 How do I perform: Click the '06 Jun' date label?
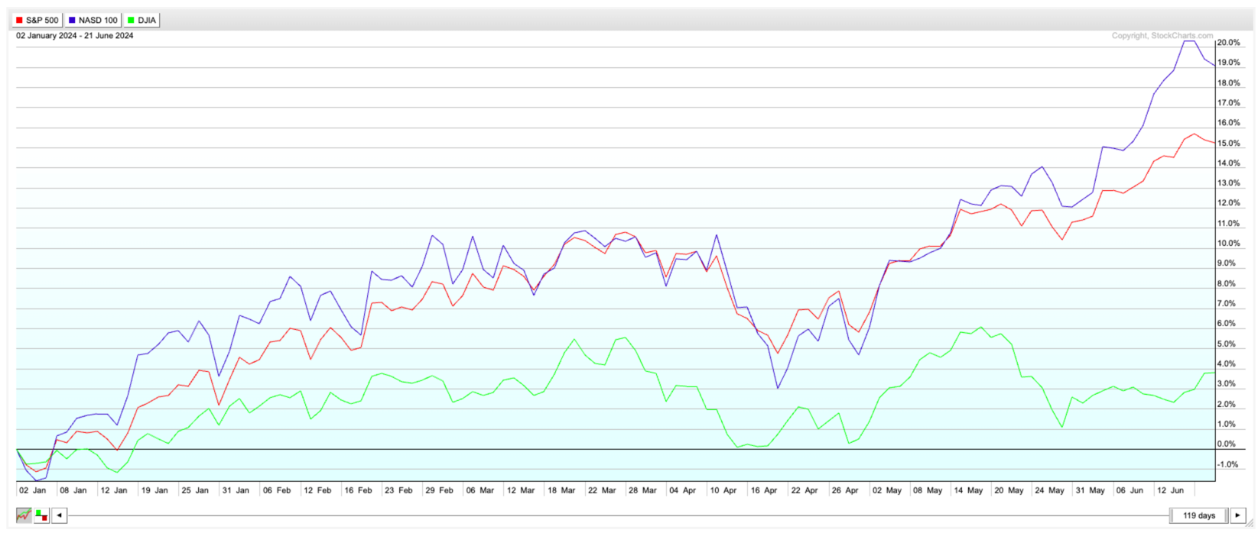1130,490
